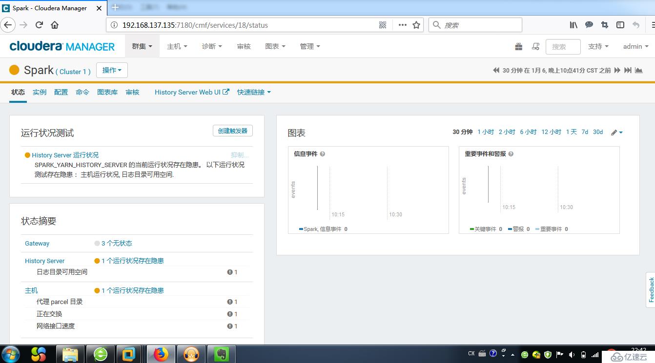Image resolution: width=655 pixels, height=363 pixels.
Task: Open the QR code icon in address bar
Action: coord(383,25)
